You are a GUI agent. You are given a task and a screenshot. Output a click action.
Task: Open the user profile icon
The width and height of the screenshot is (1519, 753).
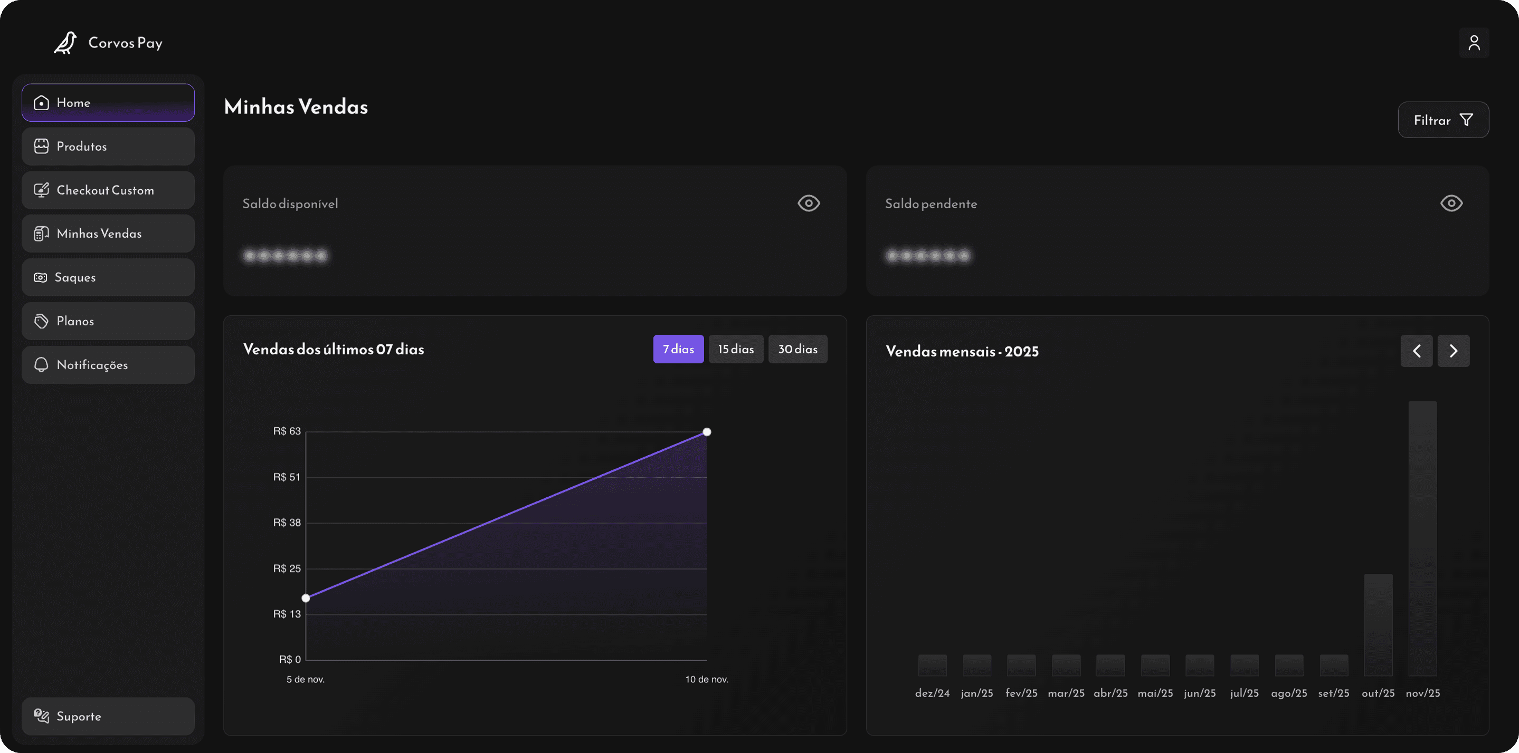1474,42
